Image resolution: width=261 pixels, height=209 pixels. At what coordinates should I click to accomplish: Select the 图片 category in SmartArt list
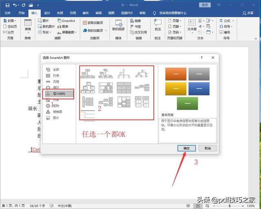click(x=53, y=118)
